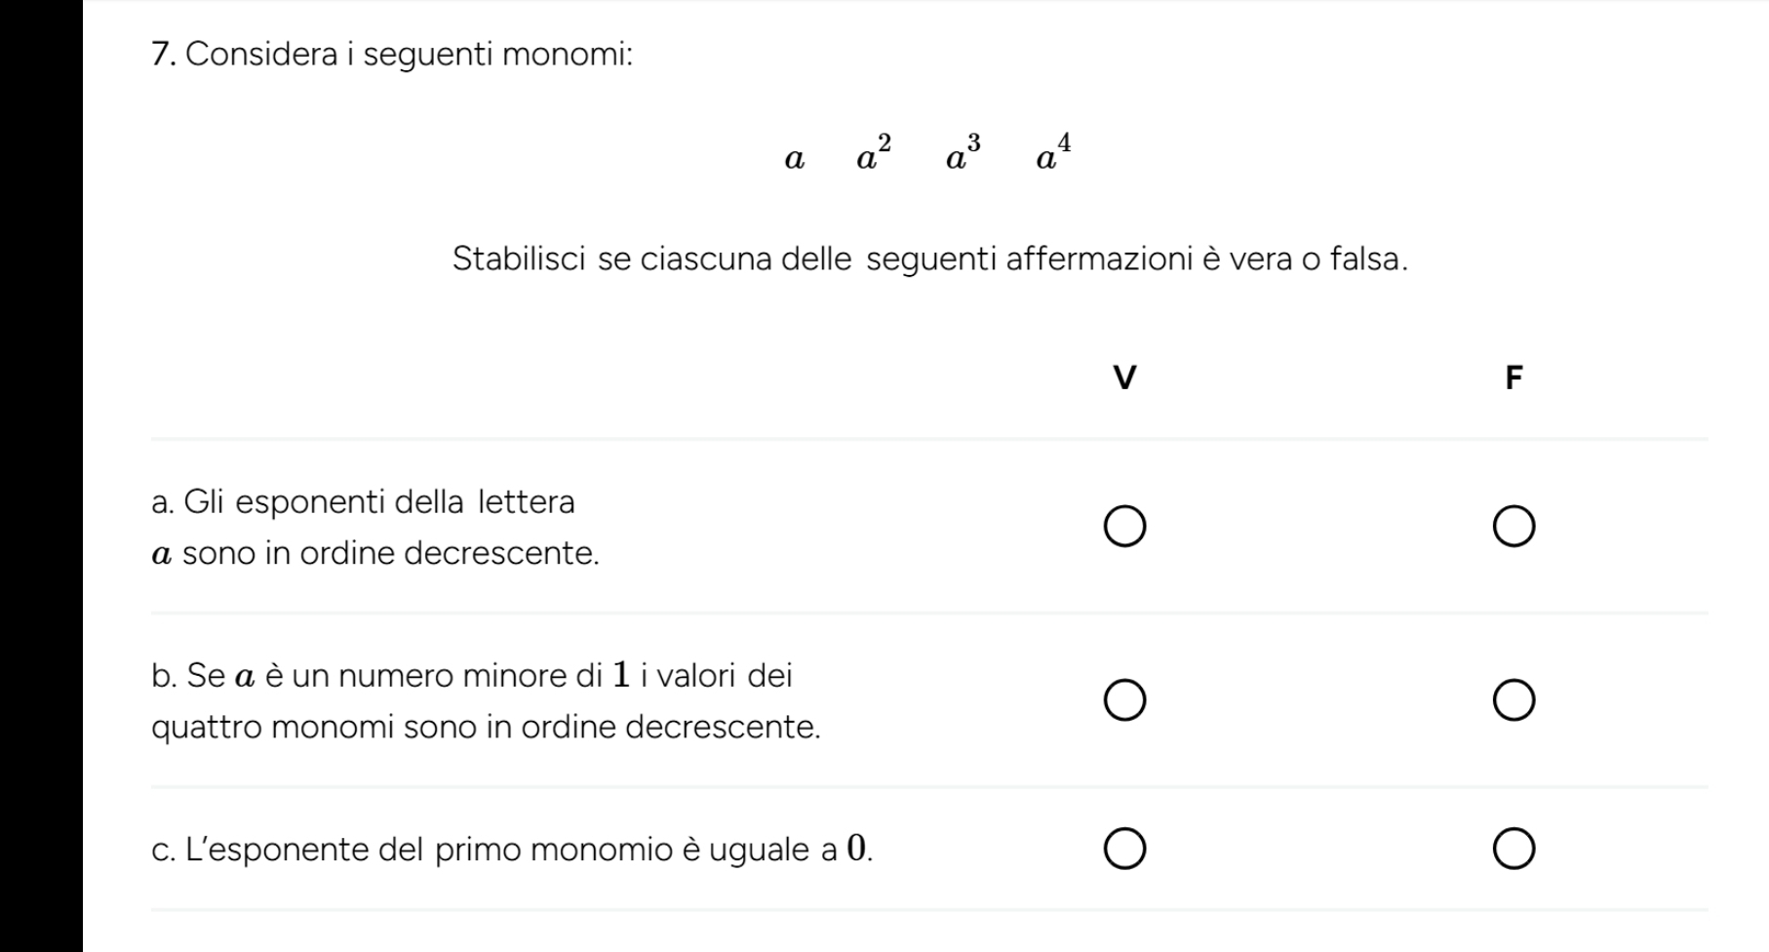
Task: Click the text 'Gli esponenti della lettera'
Action: pyautogui.click(x=379, y=502)
